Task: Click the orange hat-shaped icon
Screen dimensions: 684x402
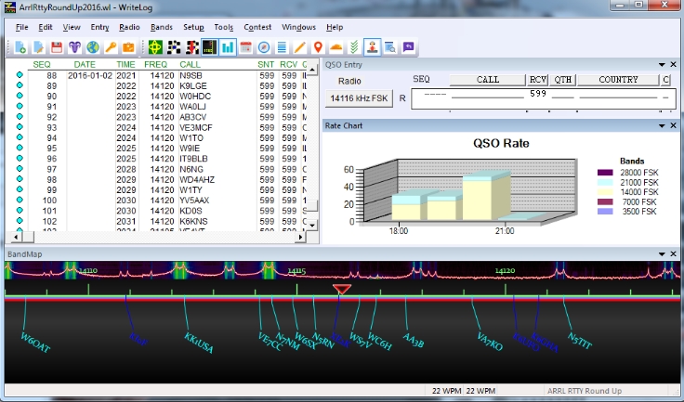Action: (335, 47)
